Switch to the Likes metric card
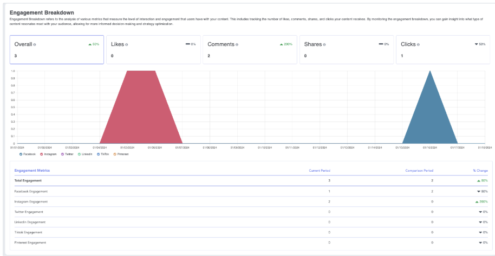This screenshot has height=256, width=495. pos(153,50)
